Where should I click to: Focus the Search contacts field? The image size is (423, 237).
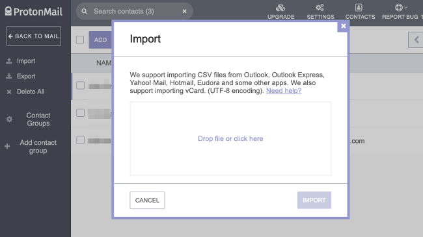click(x=135, y=11)
